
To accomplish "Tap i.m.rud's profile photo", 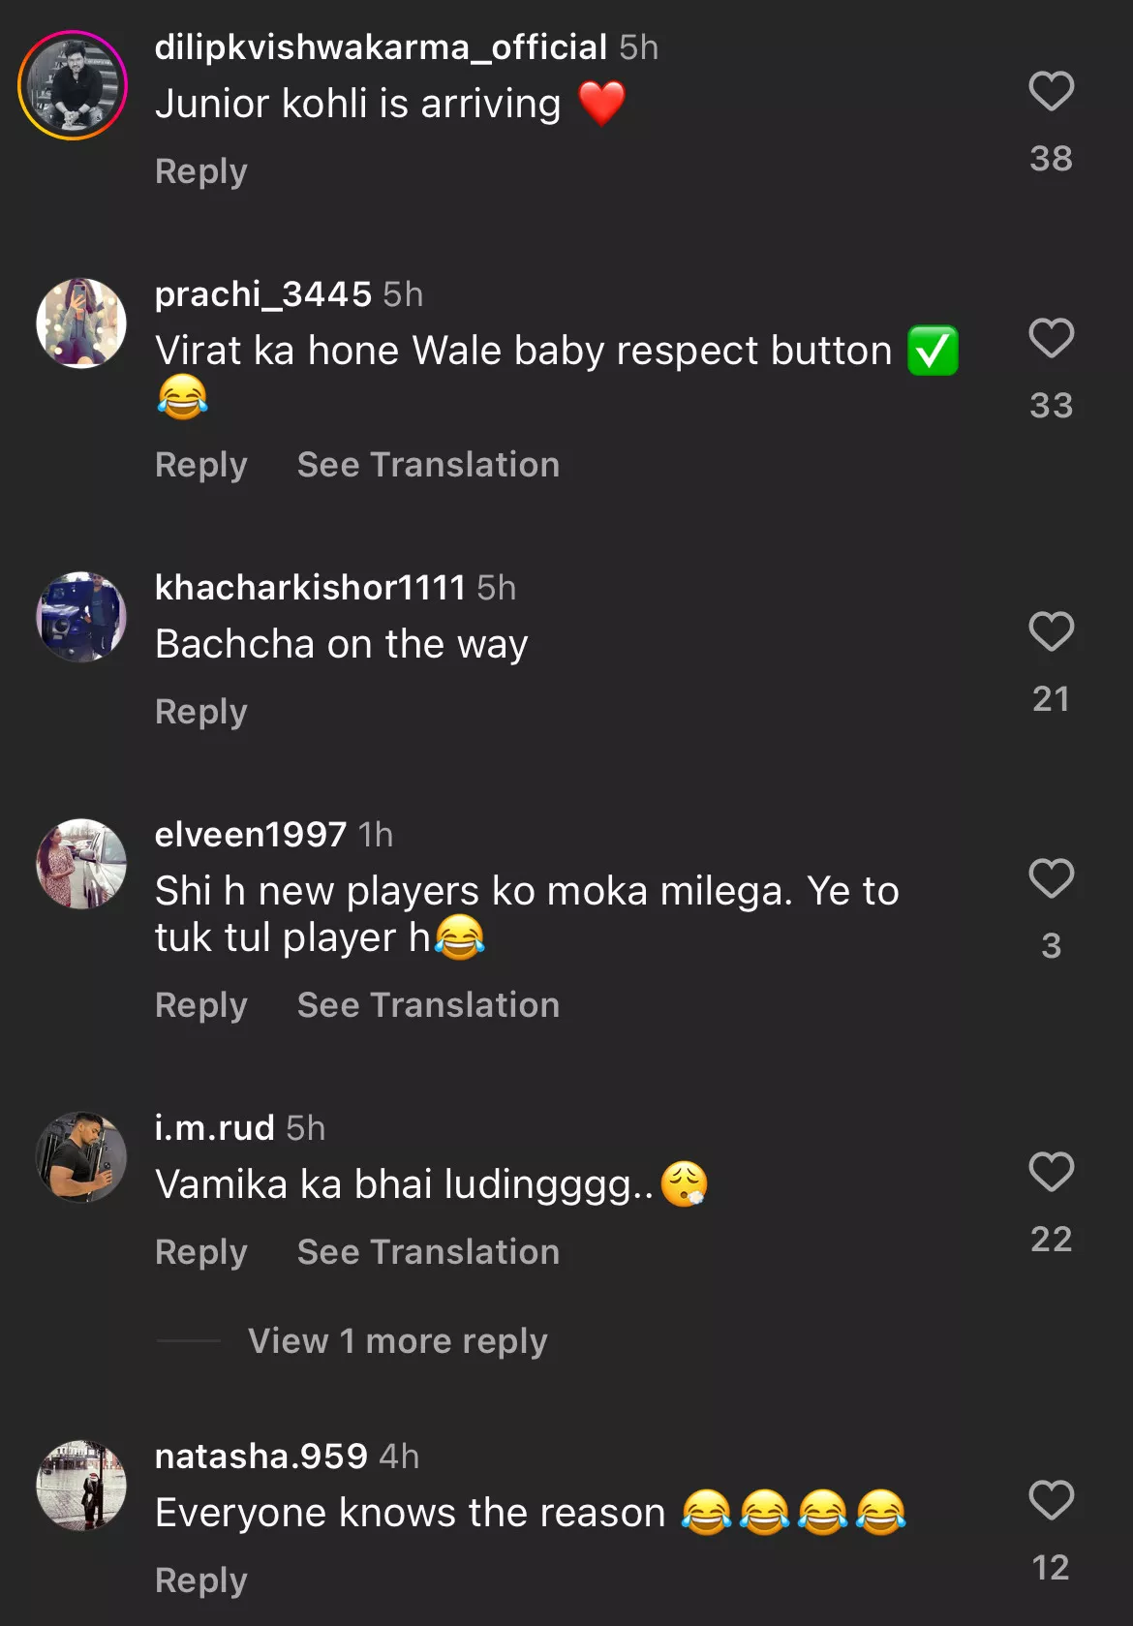I will [81, 1156].
